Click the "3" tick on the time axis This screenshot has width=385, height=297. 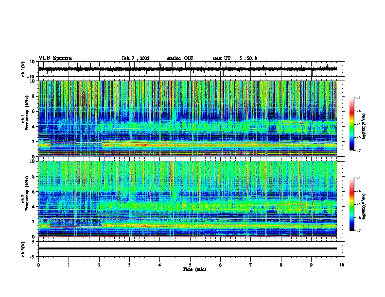129,264
